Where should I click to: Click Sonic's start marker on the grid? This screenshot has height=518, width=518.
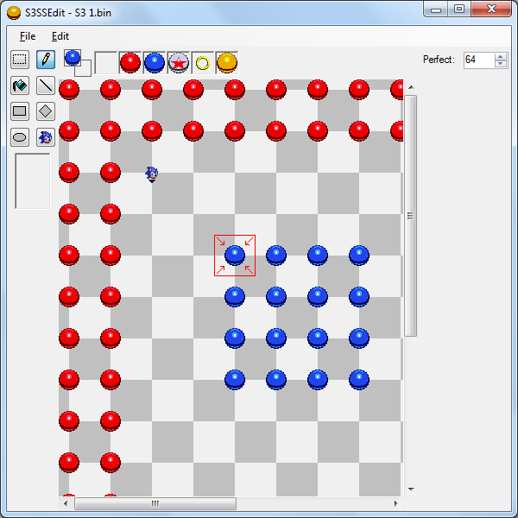tap(152, 174)
